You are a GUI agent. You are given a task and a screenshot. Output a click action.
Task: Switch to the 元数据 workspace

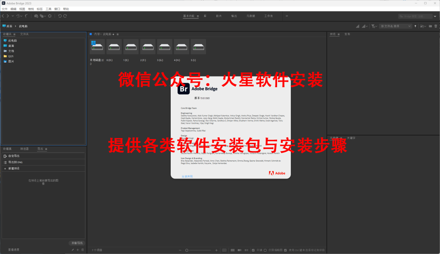tap(251, 16)
